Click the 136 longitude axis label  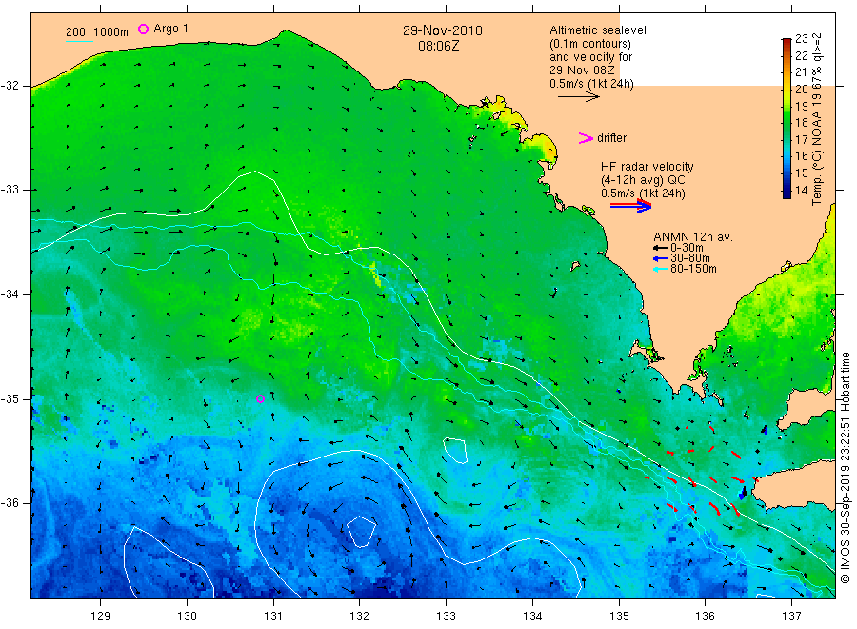pyautogui.click(x=705, y=617)
